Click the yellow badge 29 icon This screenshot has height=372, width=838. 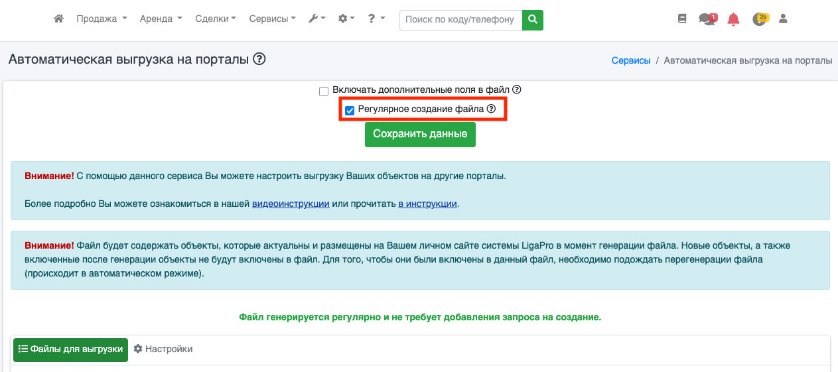[x=760, y=19]
